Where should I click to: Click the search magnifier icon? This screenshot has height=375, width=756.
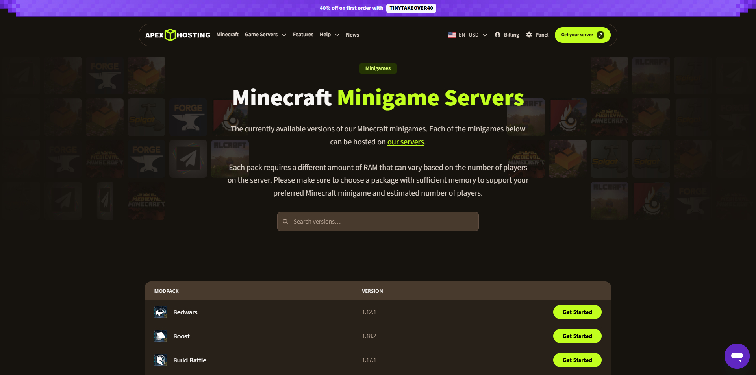(x=285, y=222)
